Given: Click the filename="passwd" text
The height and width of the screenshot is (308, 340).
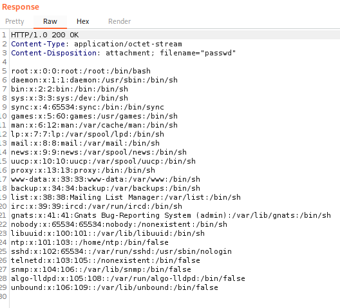Looking at the screenshot, I should pos(198,53).
